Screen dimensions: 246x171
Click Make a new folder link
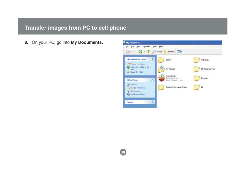138,64
